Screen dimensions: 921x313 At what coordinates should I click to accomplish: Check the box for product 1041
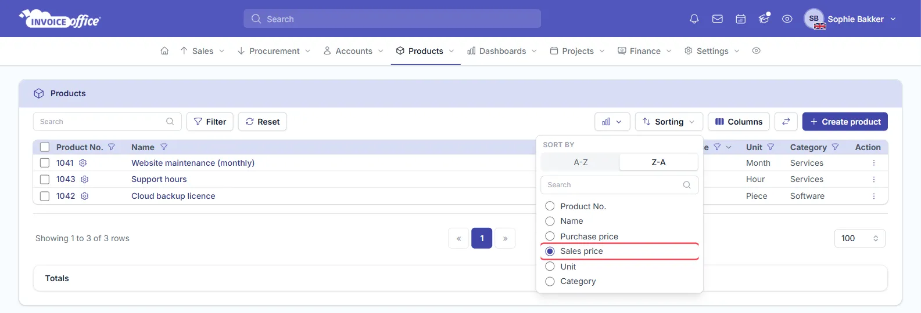coord(45,163)
